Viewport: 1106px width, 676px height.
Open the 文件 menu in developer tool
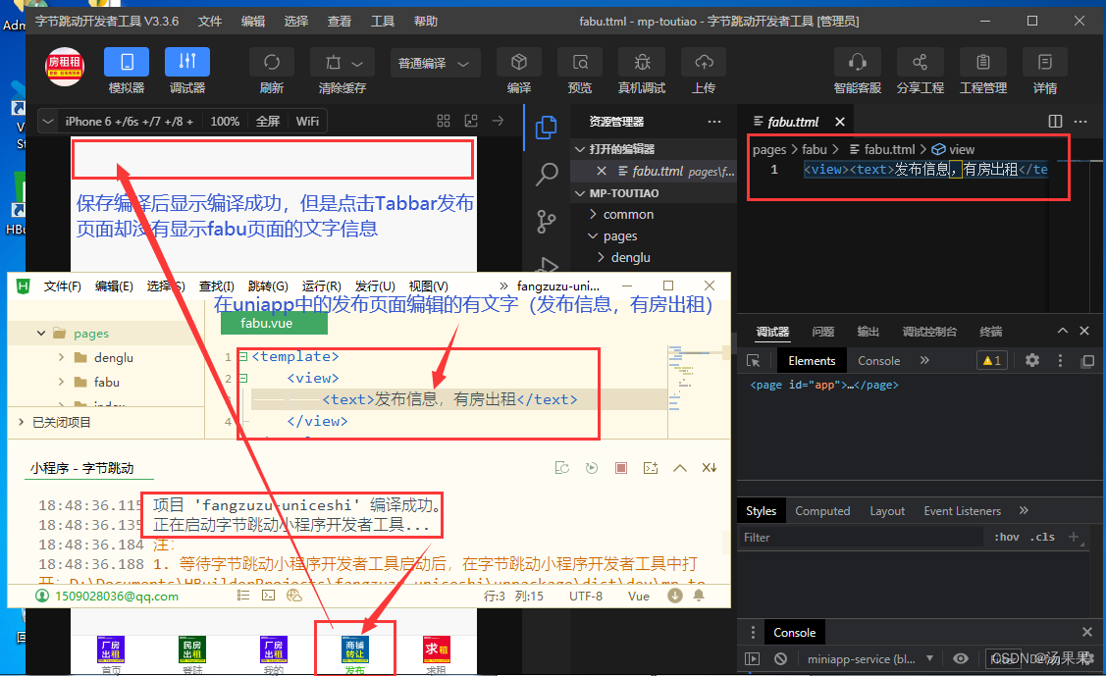pos(209,22)
